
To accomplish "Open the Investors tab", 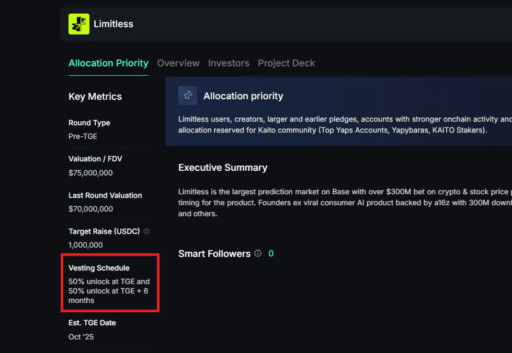I will pyautogui.click(x=229, y=63).
